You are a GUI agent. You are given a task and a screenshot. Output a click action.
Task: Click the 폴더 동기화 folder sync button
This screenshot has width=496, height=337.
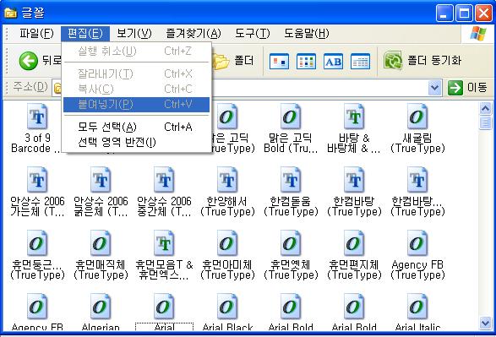point(422,61)
